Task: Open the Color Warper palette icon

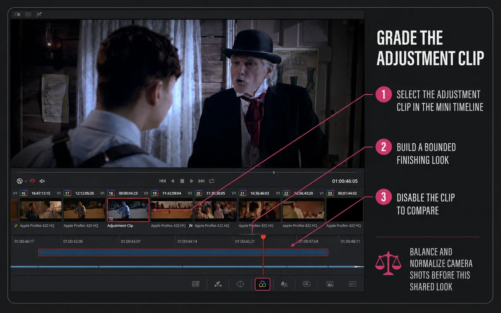Action: [x=218, y=284]
